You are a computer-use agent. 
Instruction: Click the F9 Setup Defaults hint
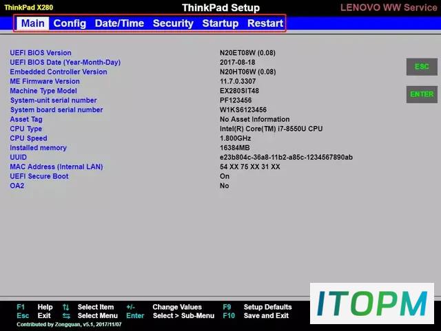pos(257,307)
